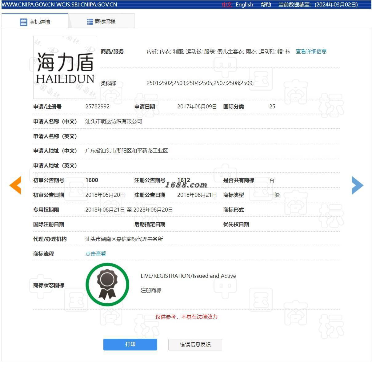The height and width of the screenshot is (368, 372).
Task: Click the 注册公告期号 field label
Action: pyautogui.click(x=150, y=180)
